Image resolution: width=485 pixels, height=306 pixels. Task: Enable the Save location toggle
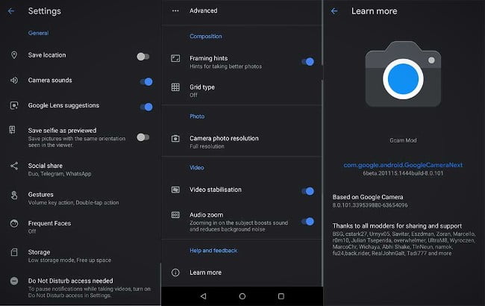pos(143,57)
